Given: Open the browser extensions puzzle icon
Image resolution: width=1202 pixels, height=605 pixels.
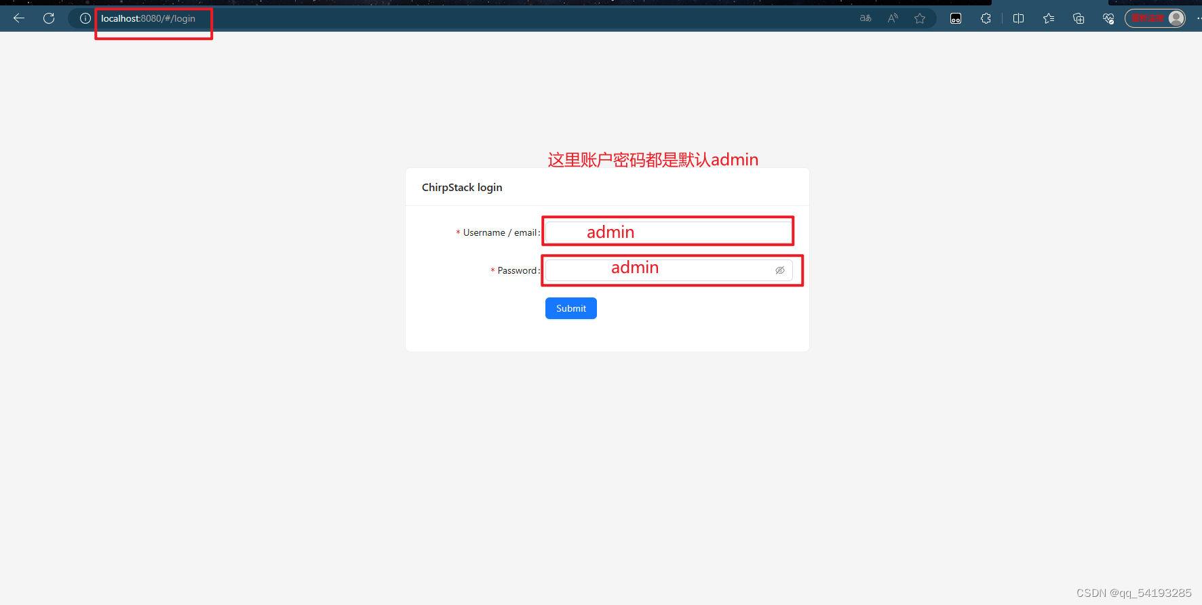Looking at the screenshot, I should 986,18.
